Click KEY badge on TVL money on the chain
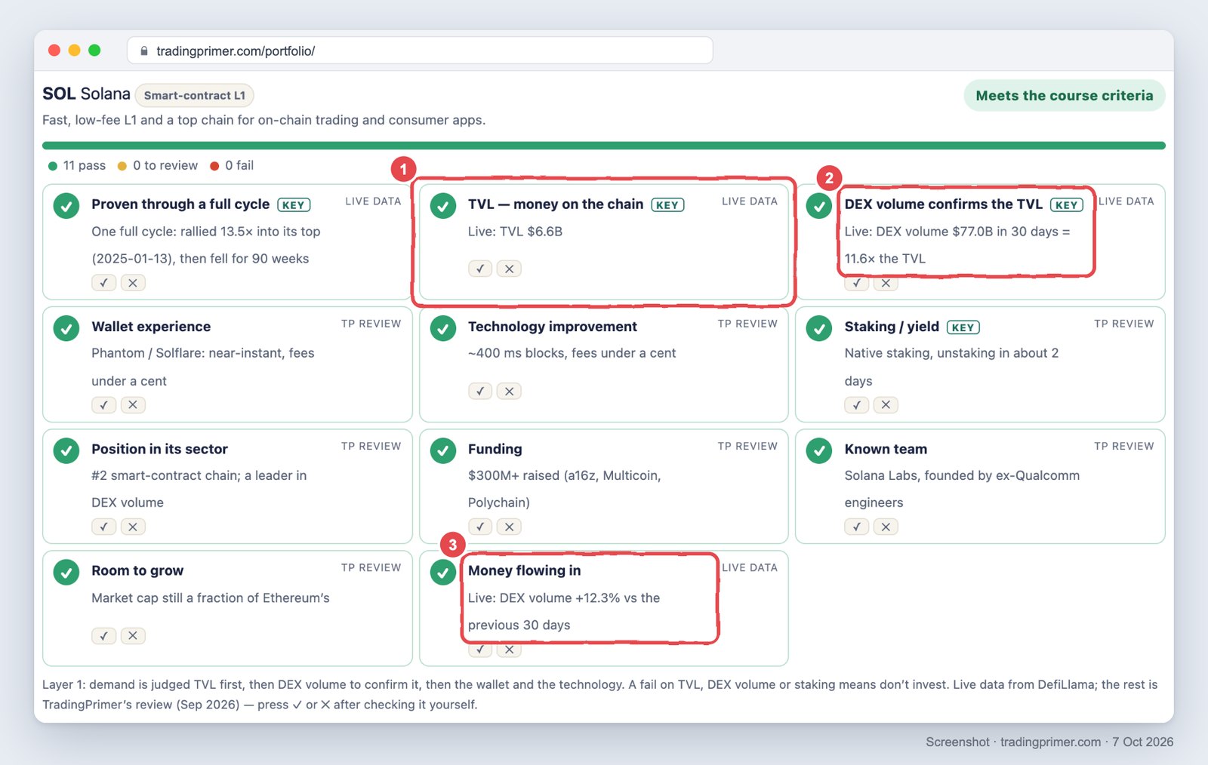Image resolution: width=1208 pixels, height=765 pixels. click(x=667, y=205)
